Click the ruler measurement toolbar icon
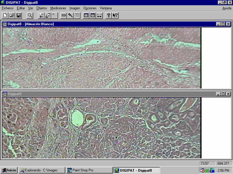 (x=63, y=15)
